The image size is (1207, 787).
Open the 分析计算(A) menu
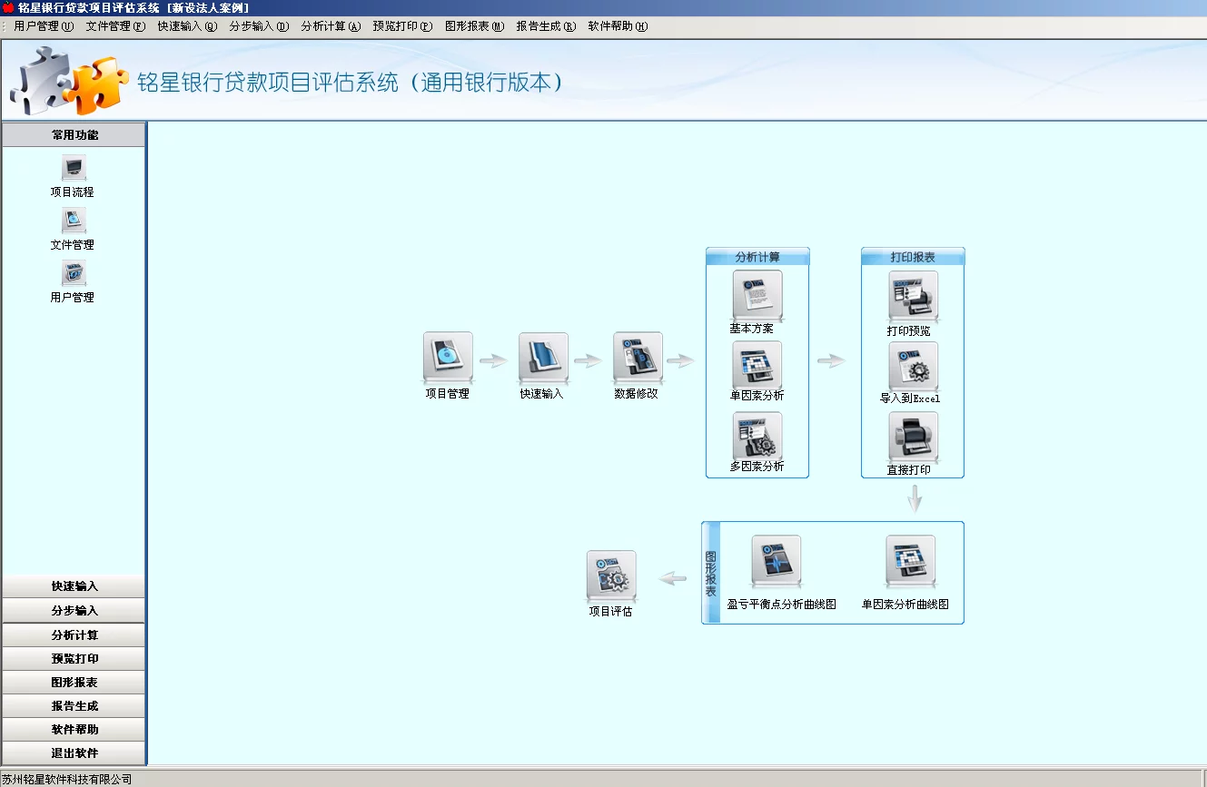pos(331,26)
